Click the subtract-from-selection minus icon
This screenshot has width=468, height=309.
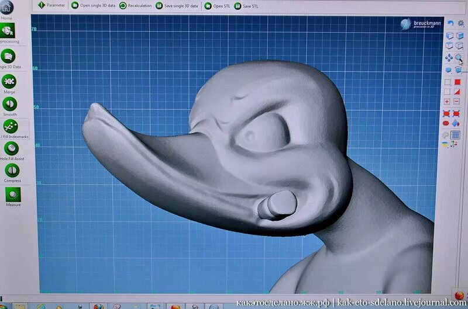(x=456, y=101)
